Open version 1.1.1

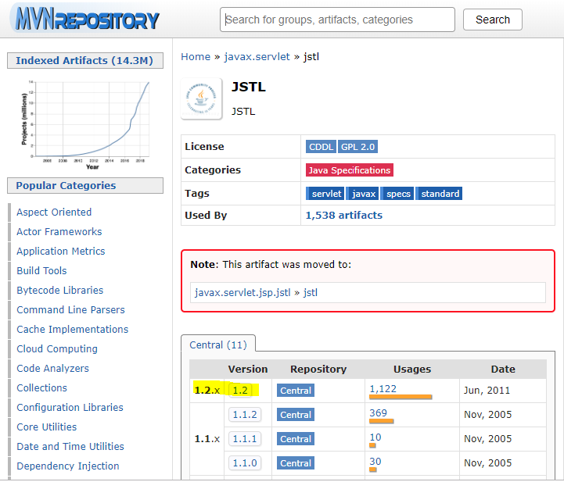point(245,439)
